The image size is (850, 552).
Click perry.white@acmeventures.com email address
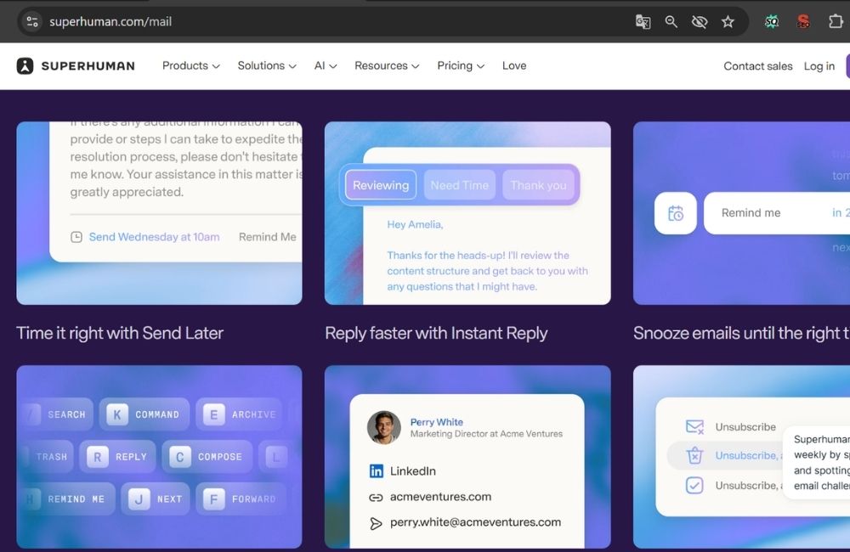point(475,522)
